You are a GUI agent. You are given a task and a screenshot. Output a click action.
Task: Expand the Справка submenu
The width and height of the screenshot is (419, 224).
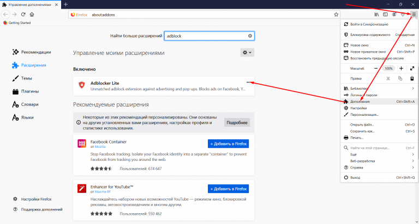[x=379, y=167]
